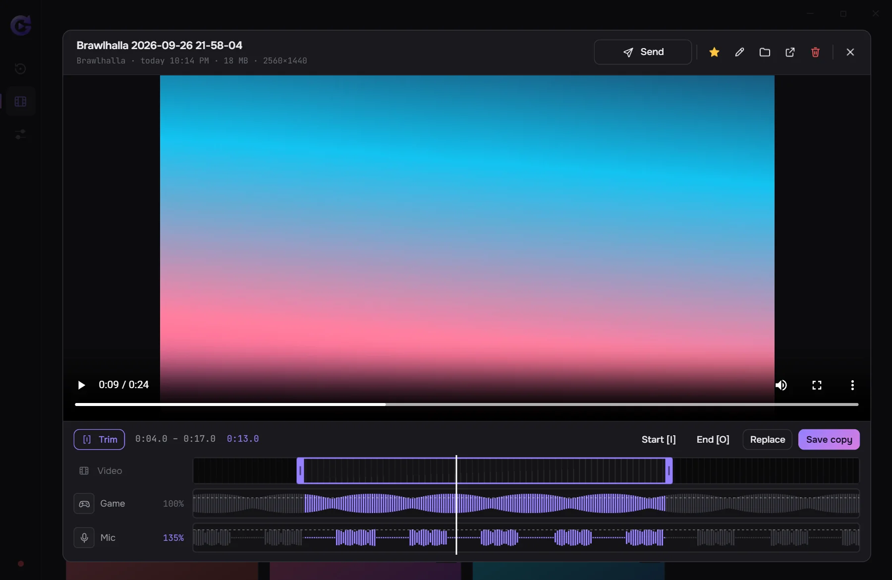Open clip externally via share-arrow icon
Image resolution: width=892 pixels, height=580 pixels.
(x=790, y=52)
